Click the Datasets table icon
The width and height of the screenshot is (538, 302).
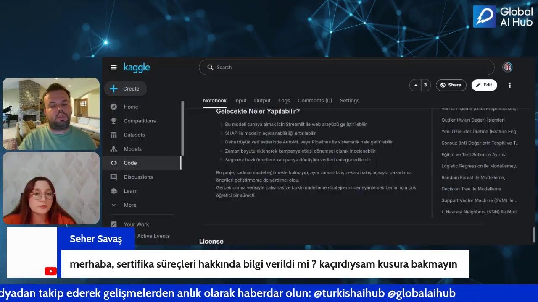click(x=113, y=135)
